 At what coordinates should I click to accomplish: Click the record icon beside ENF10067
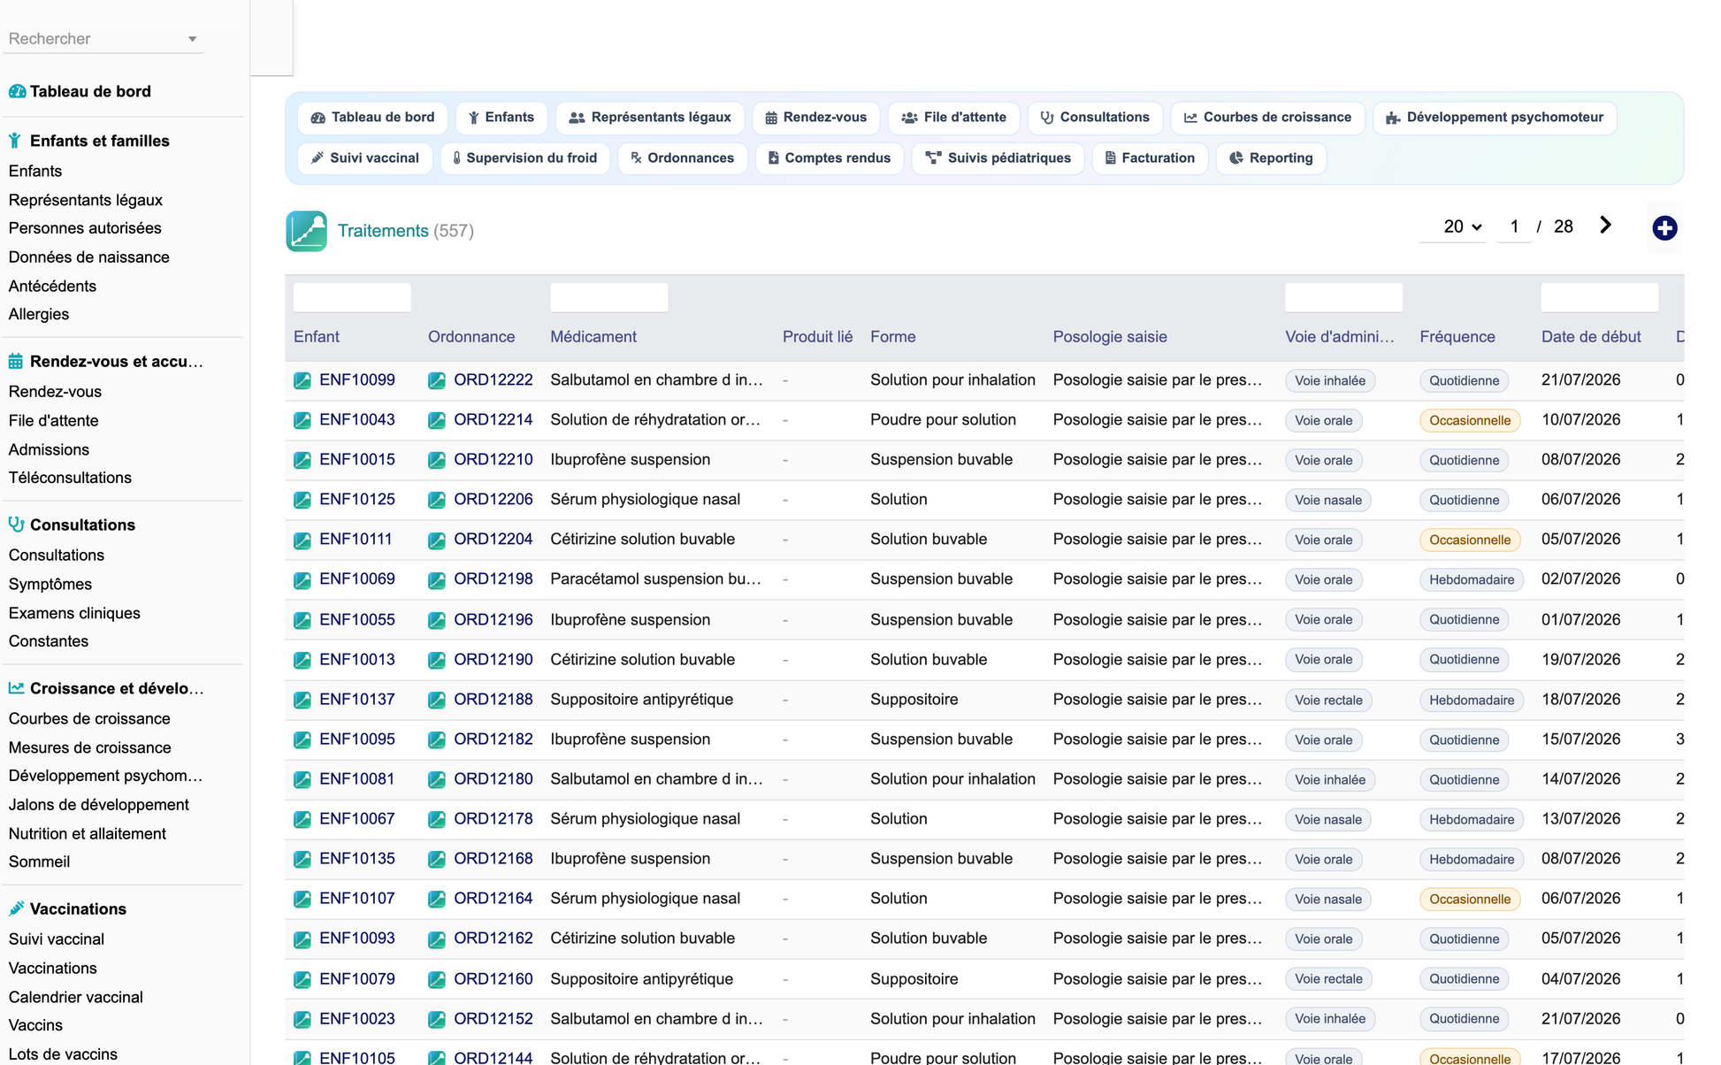point(302,819)
